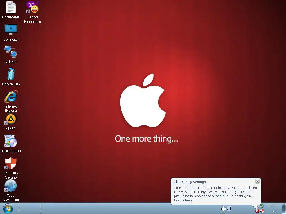Open the Network desktop icon
286x214 pixels.
tap(11, 55)
